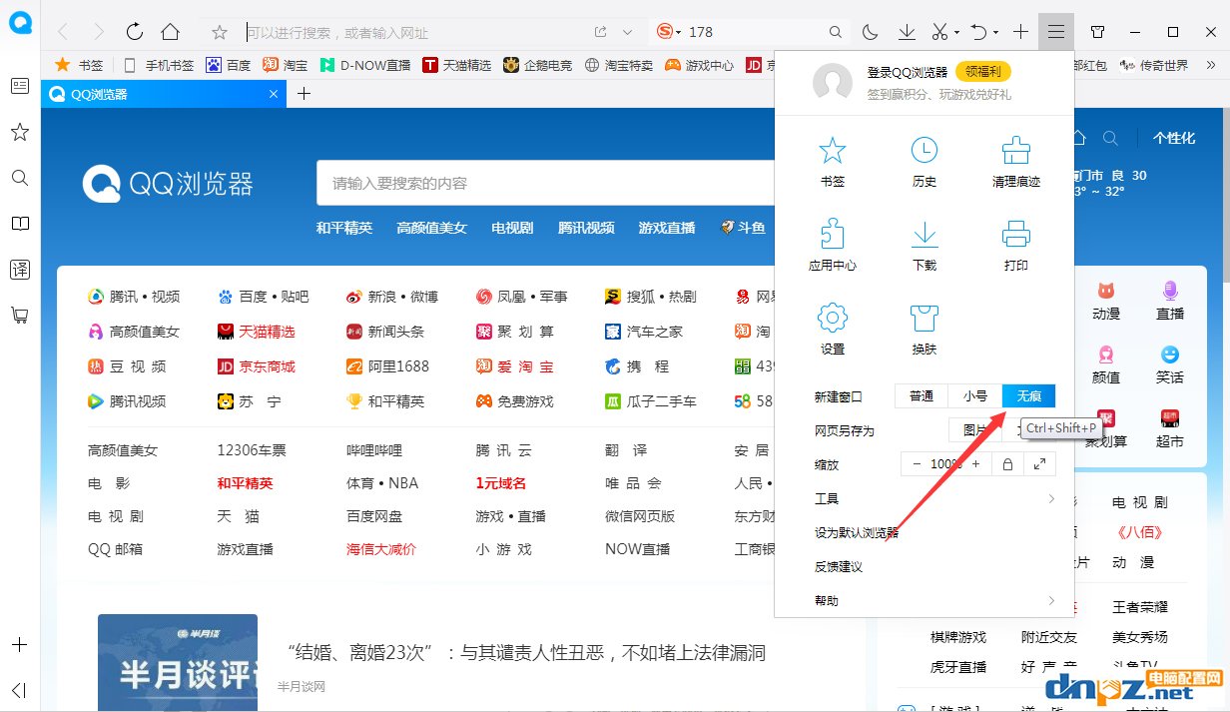The height and width of the screenshot is (712, 1230).
Task: Select 普通 normal new window option
Action: point(921,396)
